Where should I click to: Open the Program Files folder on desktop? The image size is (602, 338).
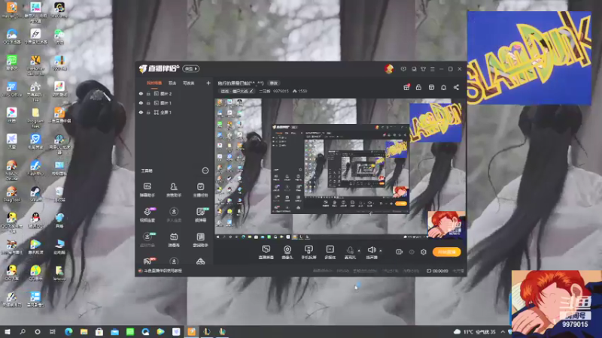(x=35, y=117)
